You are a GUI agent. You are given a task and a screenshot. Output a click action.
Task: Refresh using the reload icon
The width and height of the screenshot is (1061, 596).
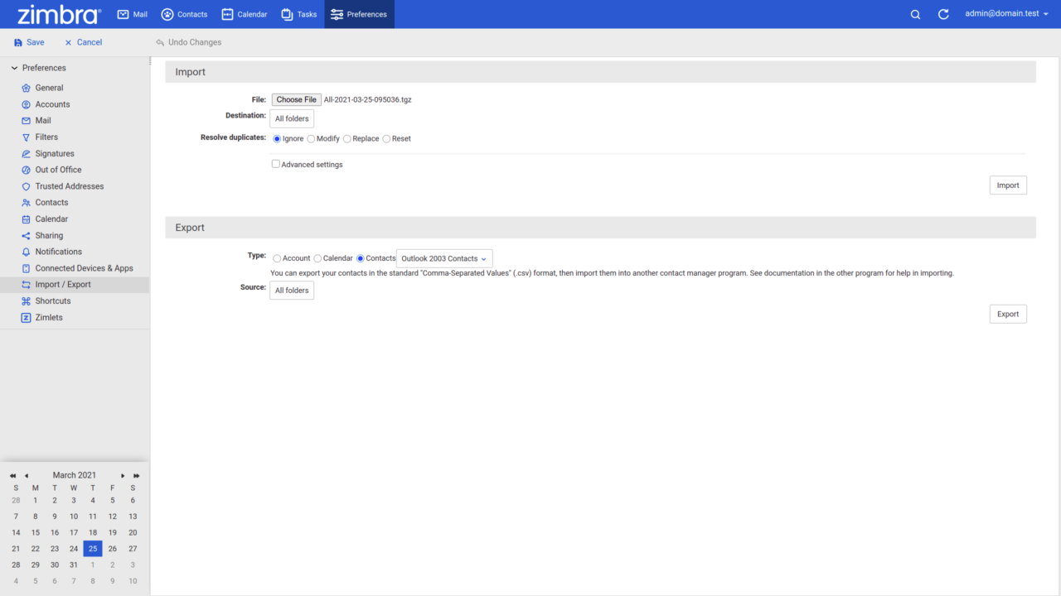click(943, 13)
